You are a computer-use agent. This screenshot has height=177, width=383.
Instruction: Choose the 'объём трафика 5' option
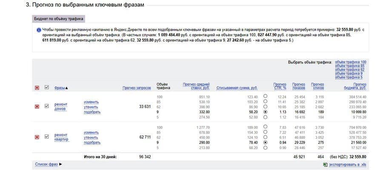coord(349,77)
